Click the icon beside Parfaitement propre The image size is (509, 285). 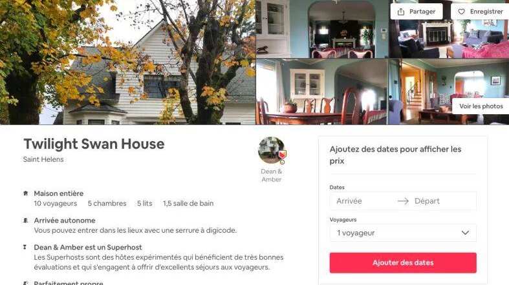pyautogui.click(x=26, y=282)
